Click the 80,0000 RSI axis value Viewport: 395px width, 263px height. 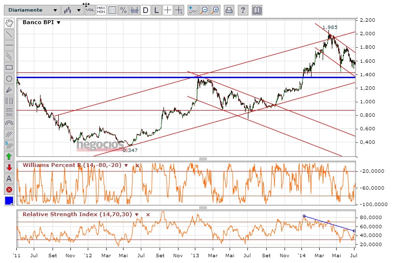[x=371, y=217]
